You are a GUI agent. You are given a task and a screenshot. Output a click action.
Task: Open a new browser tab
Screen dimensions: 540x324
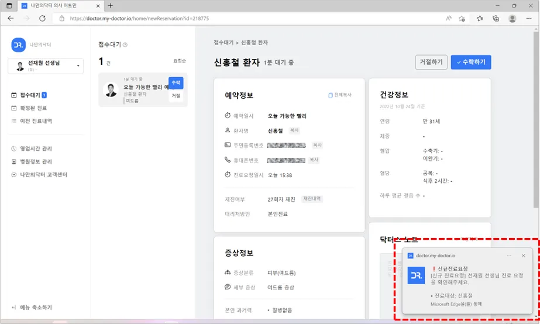pyautogui.click(x=110, y=5)
